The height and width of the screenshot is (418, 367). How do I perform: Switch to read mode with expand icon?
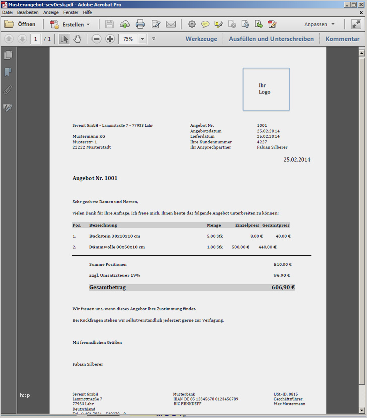pos(356,24)
